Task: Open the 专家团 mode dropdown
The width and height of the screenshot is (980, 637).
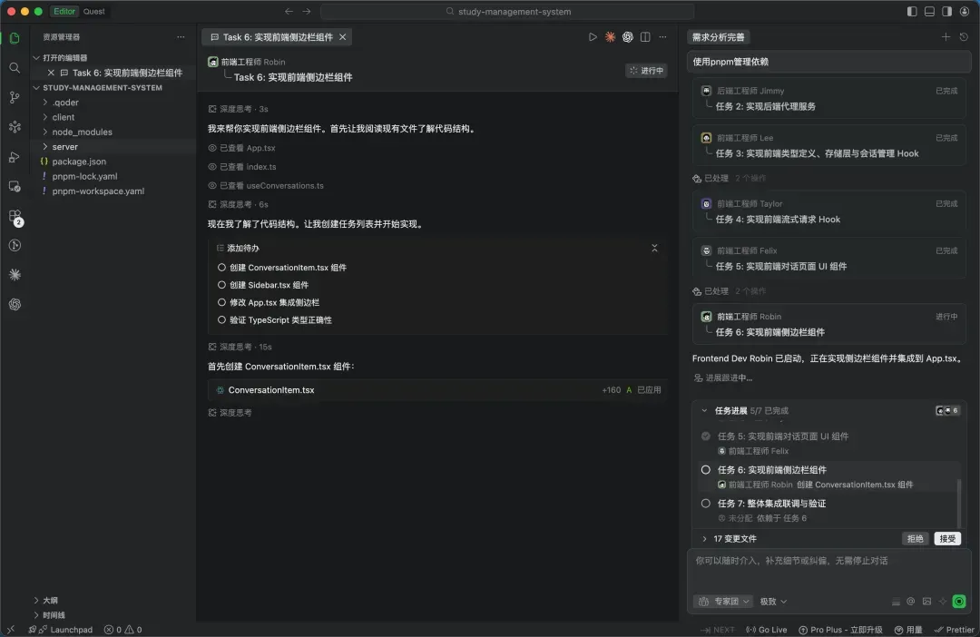Action: tap(723, 602)
